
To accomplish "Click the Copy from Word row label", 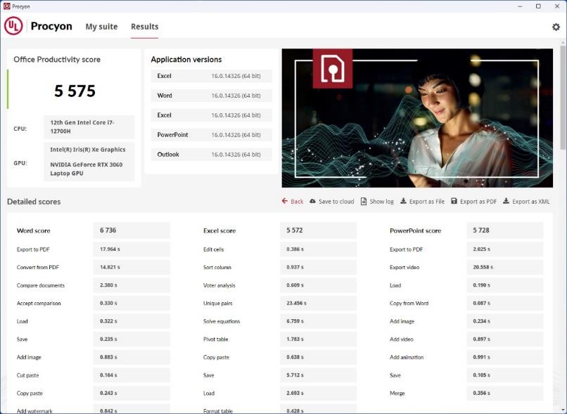I will point(409,303).
